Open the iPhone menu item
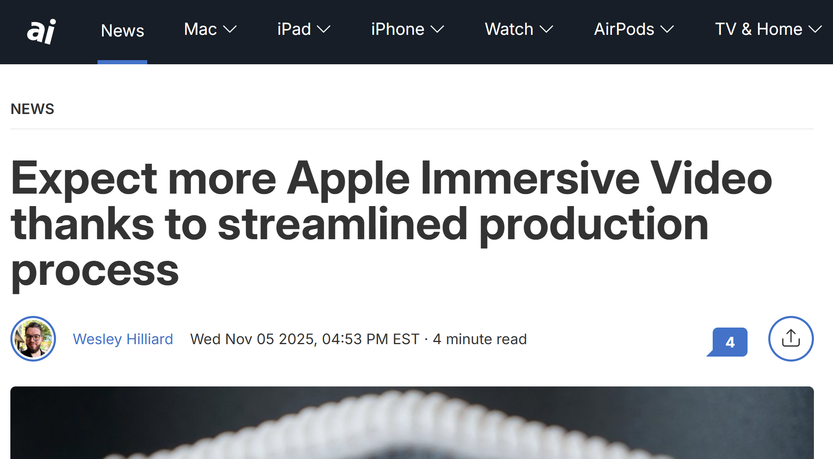Image resolution: width=833 pixels, height=459 pixels. (397, 29)
